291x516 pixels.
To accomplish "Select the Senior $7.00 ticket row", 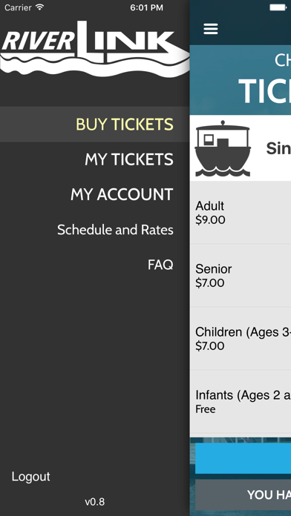I will point(241,276).
